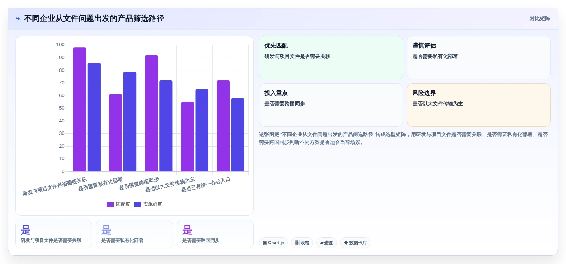Click the blue 实施难度 bar for 研发与项目文件是否需要关联
566x264 pixels.
click(x=94, y=117)
